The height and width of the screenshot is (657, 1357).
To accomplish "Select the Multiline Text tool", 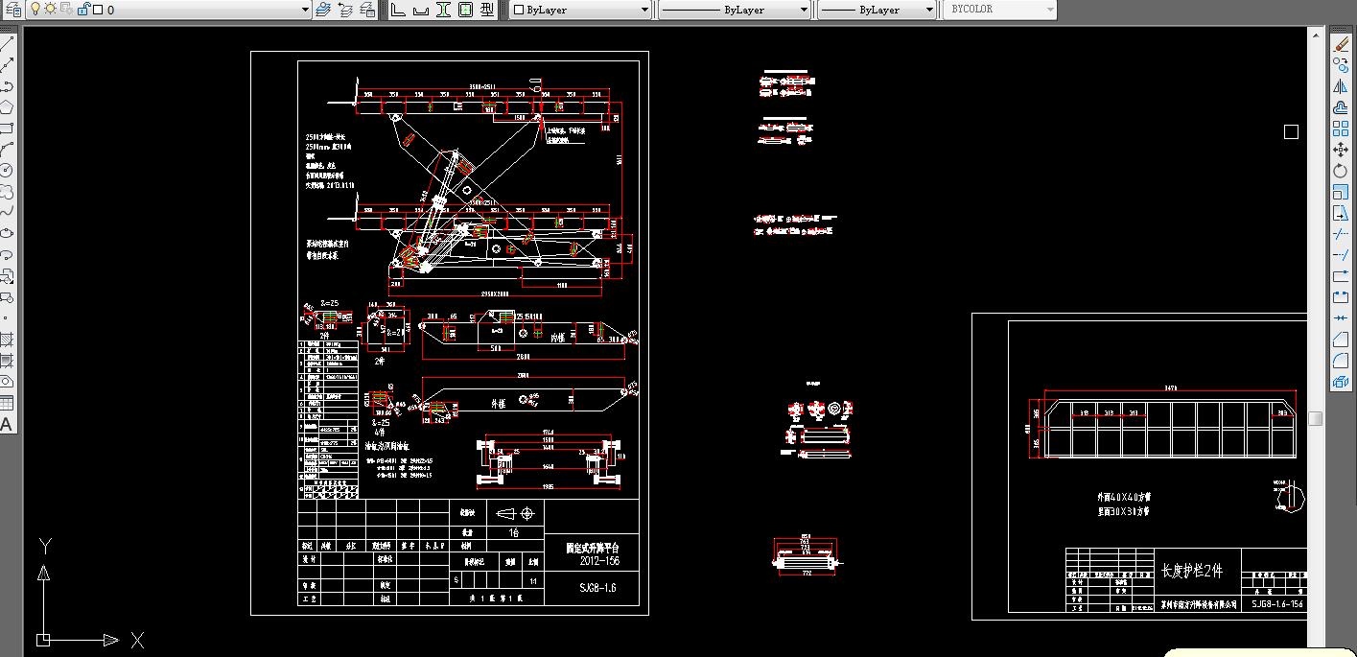I will click(x=7, y=424).
